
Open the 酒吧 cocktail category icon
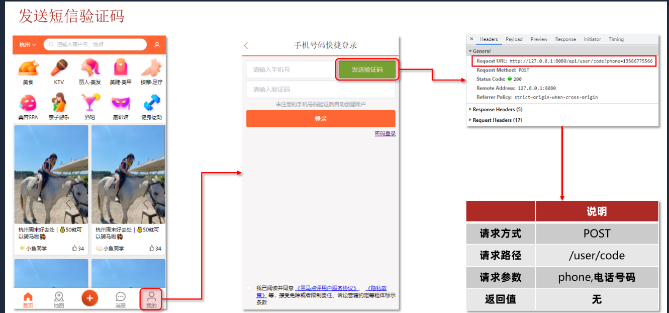coord(90,103)
